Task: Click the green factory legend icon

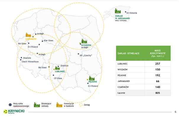Action: click(x=37, y=105)
